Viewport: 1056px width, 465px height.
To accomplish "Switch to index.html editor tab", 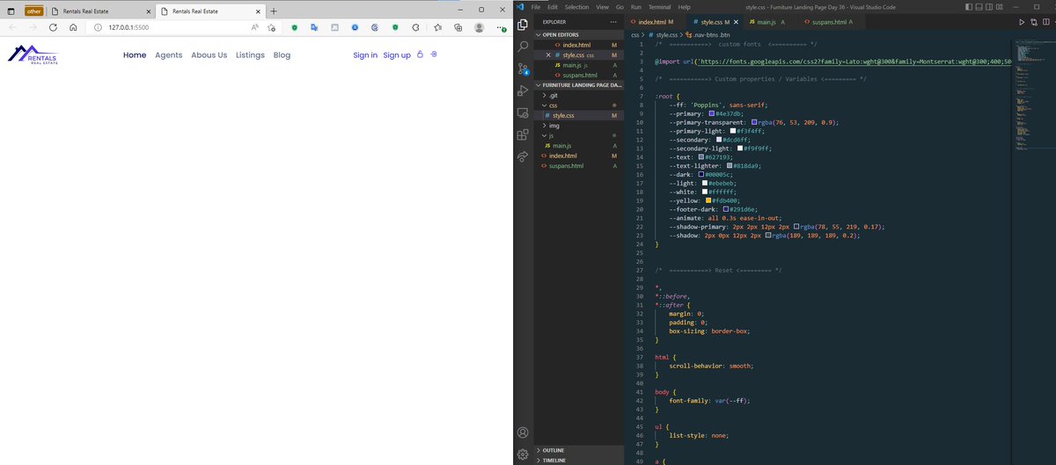I will click(x=656, y=21).
